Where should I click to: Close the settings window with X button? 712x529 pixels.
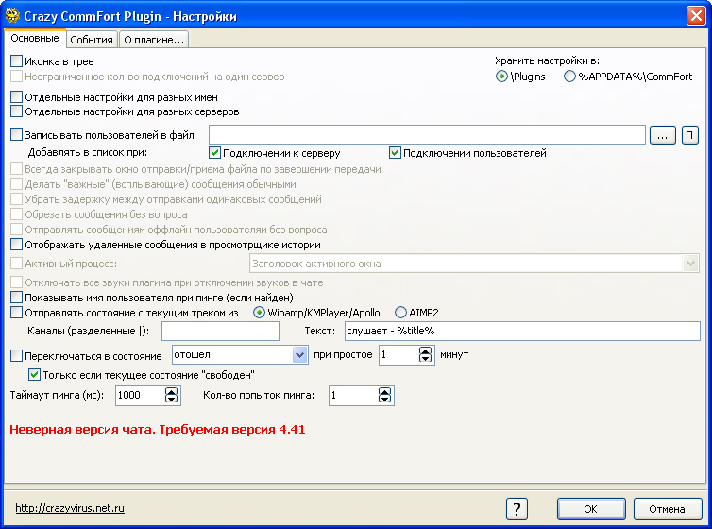tap(696, 15)
